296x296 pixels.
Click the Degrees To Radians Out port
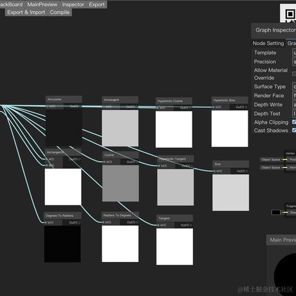click(79, 223)
